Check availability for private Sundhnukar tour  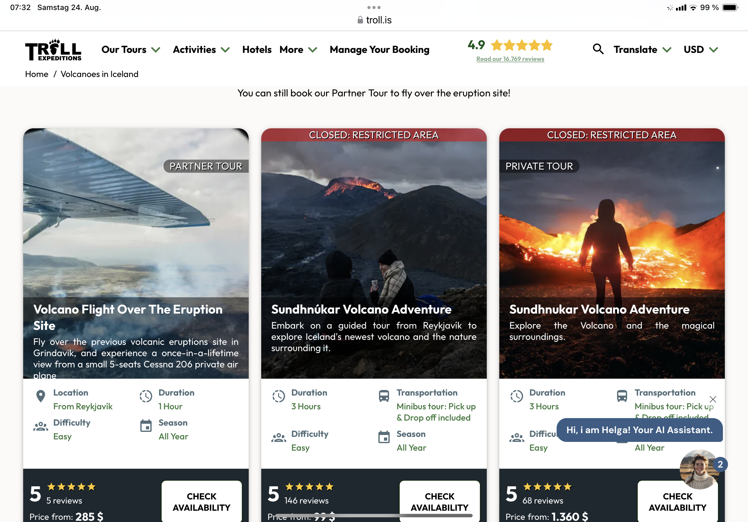coord(678,501)
